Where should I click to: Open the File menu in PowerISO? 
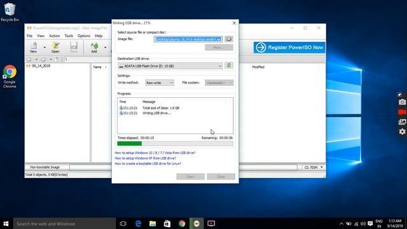(30, 36)
